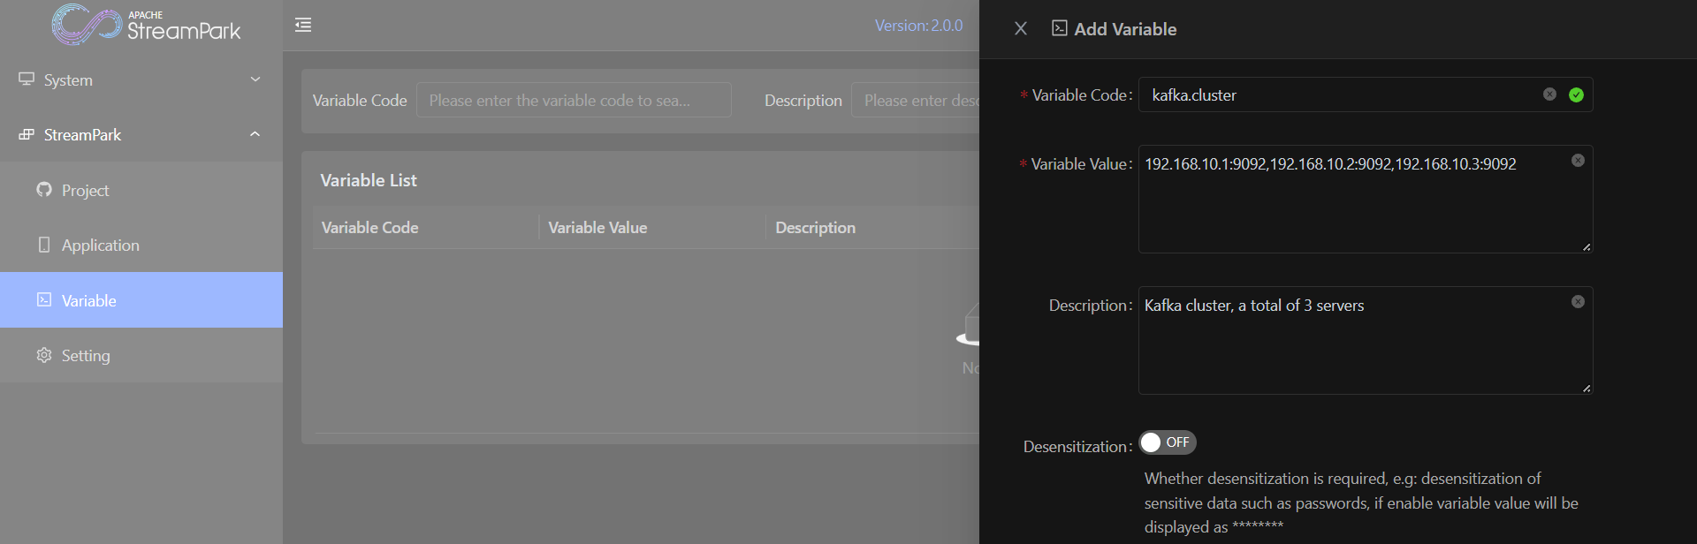The image size is (1697, 544).
Task: Focus the Variable Code search box
Action: click(573, 101)
